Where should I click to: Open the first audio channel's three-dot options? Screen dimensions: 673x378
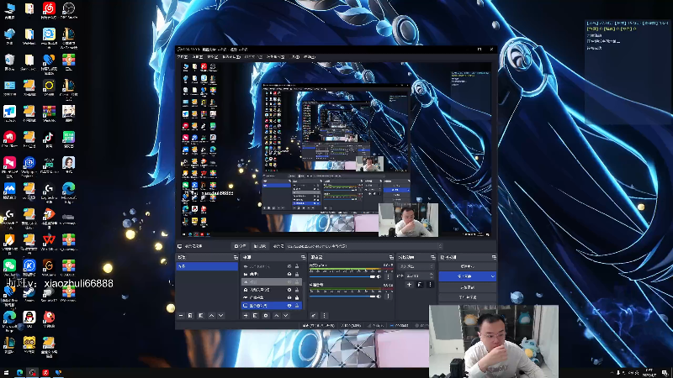[389, 277]
